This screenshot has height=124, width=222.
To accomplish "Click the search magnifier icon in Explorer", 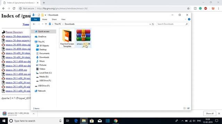I will (x=187, y=24).
